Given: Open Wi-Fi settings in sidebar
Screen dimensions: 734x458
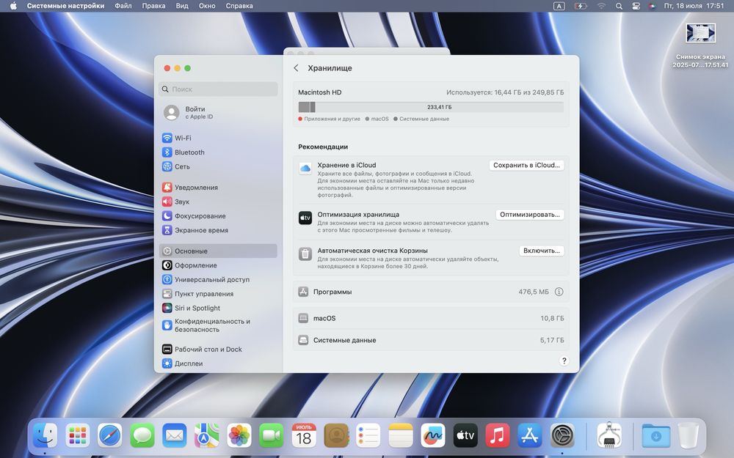Looking at the screenshot, I should [x=218, y=138].
